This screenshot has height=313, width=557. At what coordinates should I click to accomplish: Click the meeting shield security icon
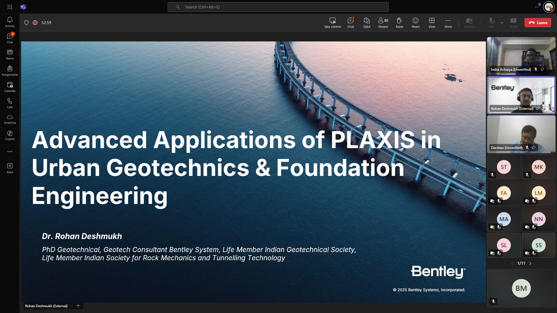point(26,23)
